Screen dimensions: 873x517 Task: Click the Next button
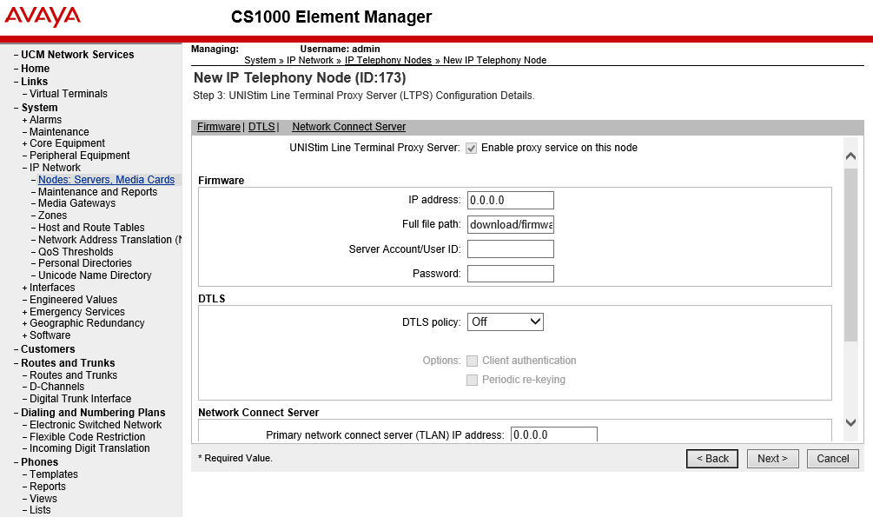773,459
